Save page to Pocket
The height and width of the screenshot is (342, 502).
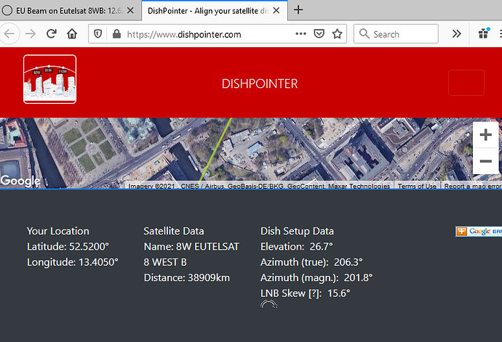coord(319,33)
